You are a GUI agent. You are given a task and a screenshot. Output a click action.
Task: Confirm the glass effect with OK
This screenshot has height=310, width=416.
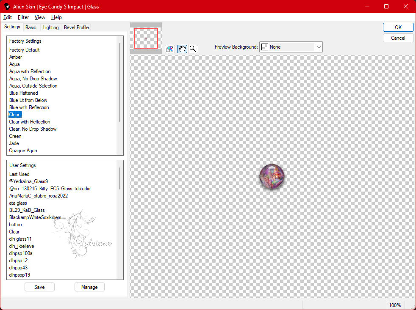pos(398,27)
